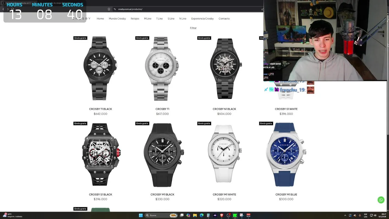Open the OBS Studio taskbar icon
This screenshot has height=219, width=389.
pyautogui.click(x=228, y=215)
